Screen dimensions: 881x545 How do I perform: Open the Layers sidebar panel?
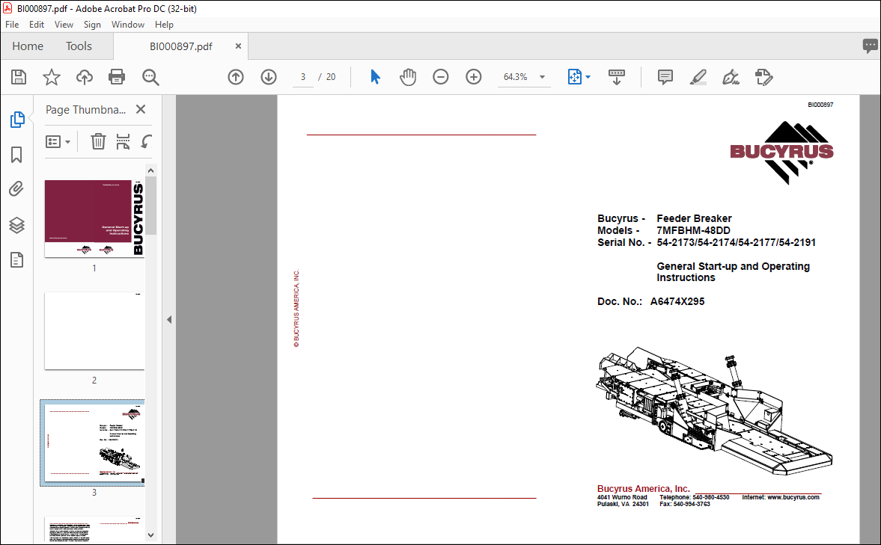[x=17, y=225]
